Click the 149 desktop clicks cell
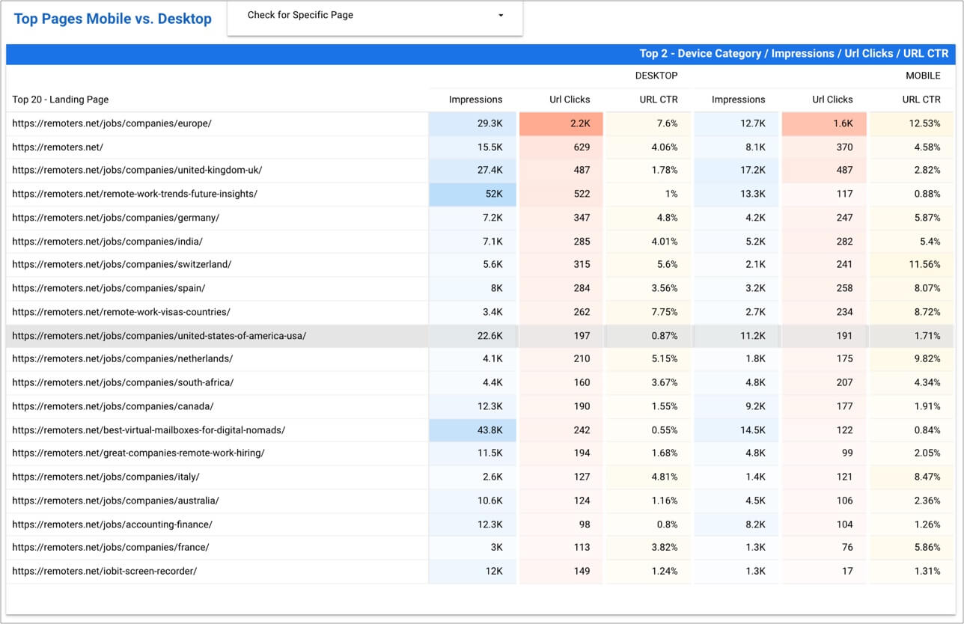The height and width of the screenshot is (624, 964). point(561,571)
